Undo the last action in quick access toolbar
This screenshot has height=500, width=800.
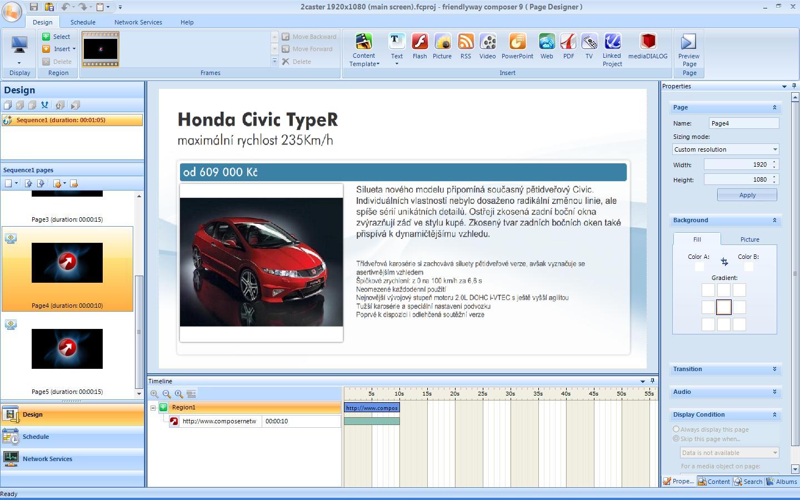point(65,7)
